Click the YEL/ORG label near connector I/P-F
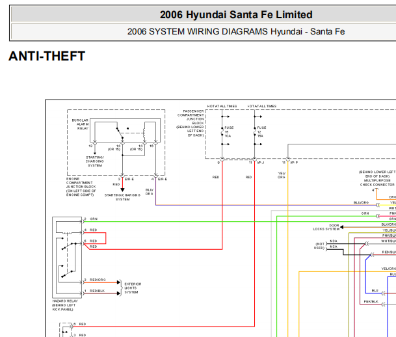This screenshot has width=396, height=337. point(282,175)
